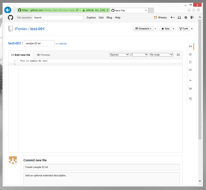Click the browser forward arrow
Viewport: 206px width, 190px height.
click(x=14, y=10)
